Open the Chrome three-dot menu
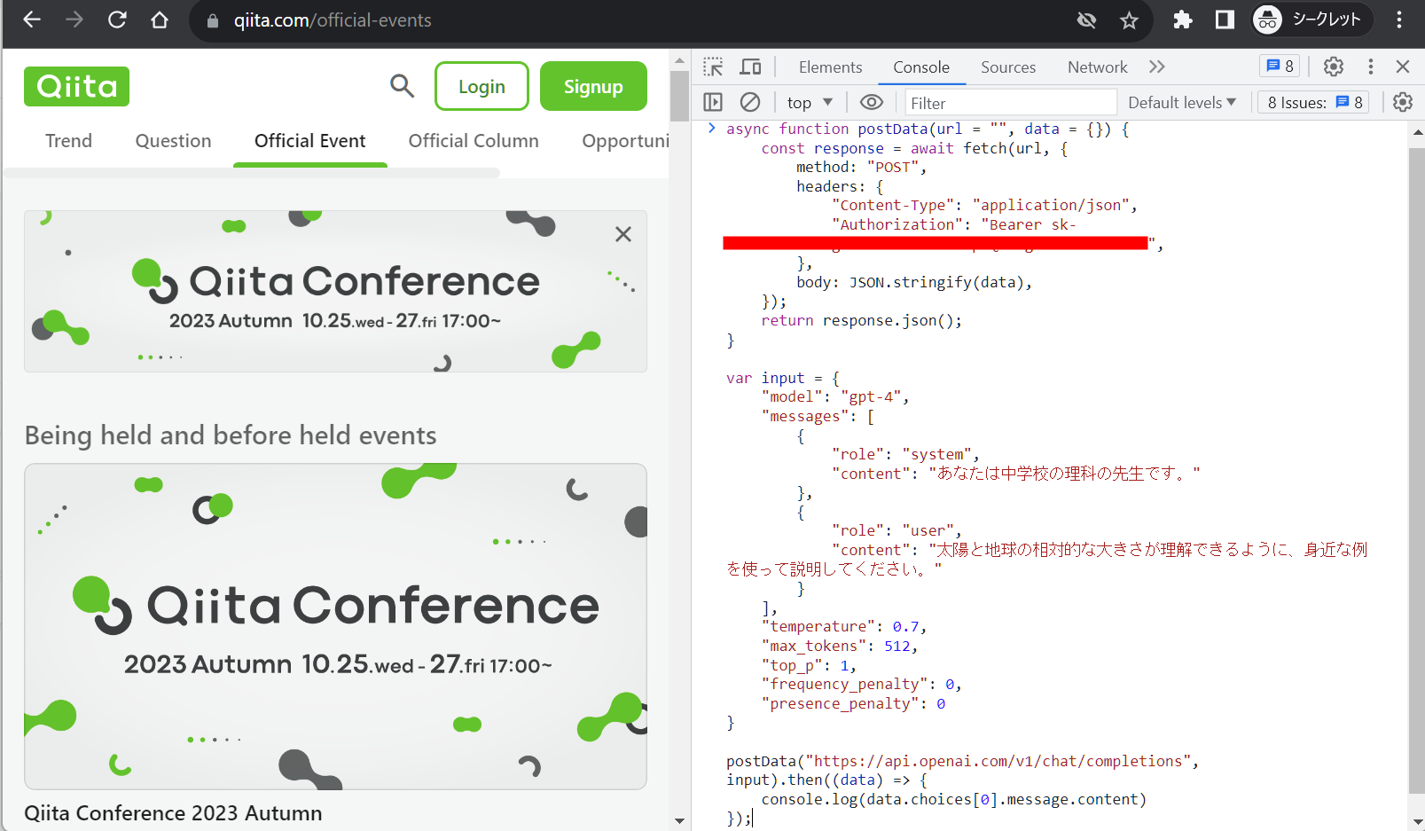The image size is (1425, 831). [1399, 20]
